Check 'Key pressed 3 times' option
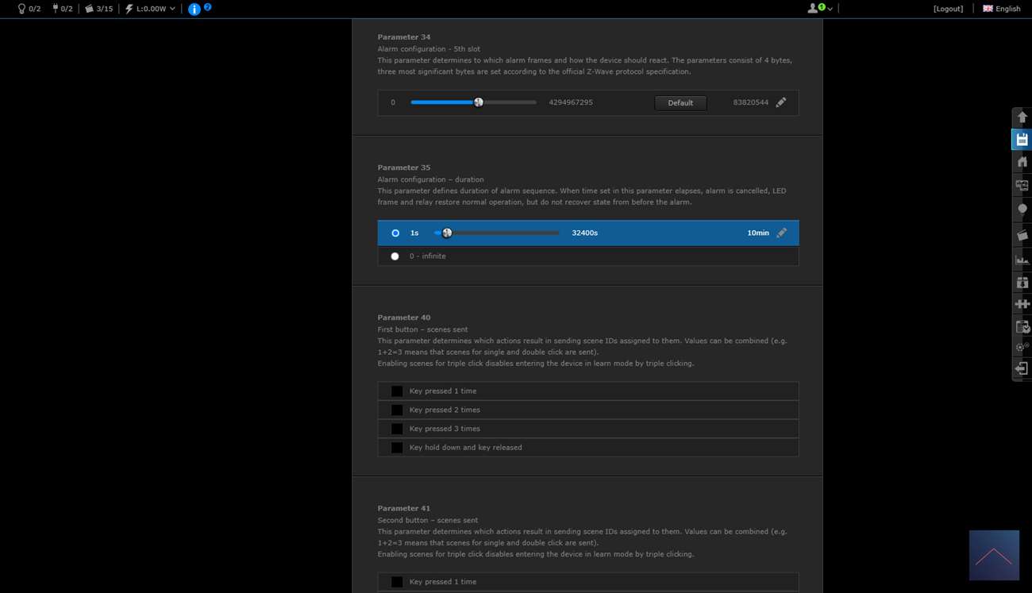Image resolution: width=1032 pixels, height=593 pixels. tap(397, 429)
